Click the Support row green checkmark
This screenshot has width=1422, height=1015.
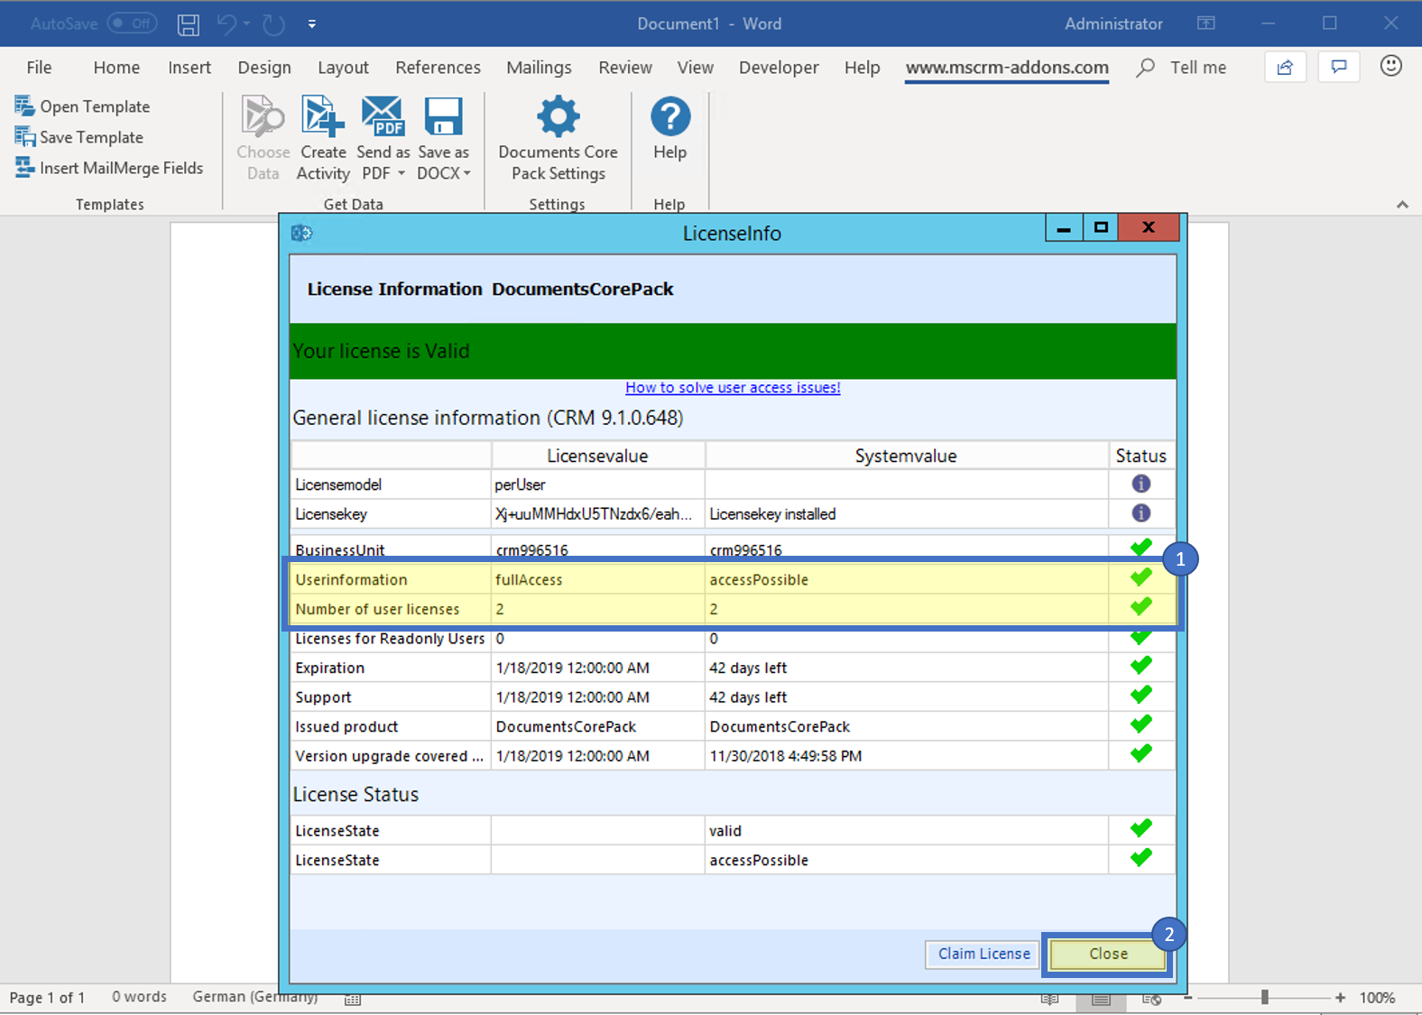pos(1141,695)
